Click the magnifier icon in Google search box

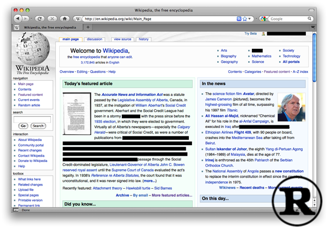(x=310, y=18)
